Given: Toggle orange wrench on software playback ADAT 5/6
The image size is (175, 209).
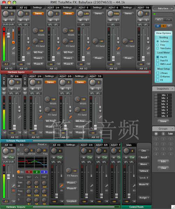Looking at the screenshot, I should 70,117.
